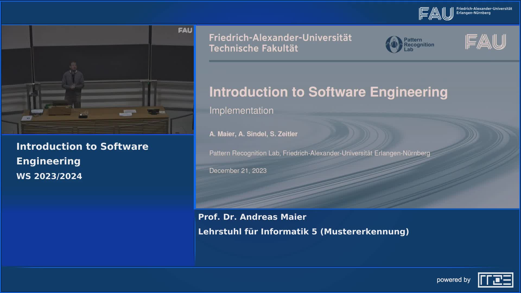Viewport: 521px width, 293px height.
Task: Click the 'Introduction to Software Engineering' slide title
Action: (328, 92)
